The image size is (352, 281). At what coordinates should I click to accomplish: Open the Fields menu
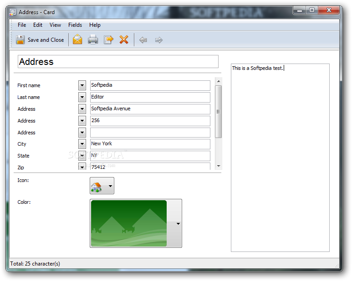coord(75,25)
